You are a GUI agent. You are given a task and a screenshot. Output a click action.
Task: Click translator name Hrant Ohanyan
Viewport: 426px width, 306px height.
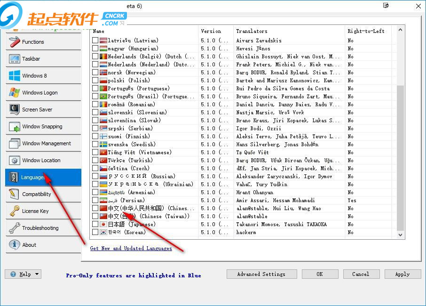[255, 193]
